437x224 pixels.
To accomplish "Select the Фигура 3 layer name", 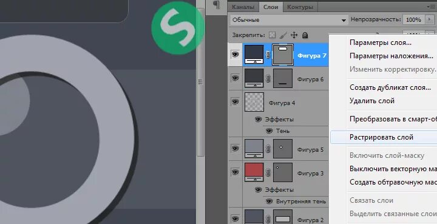I will coord(310,173).
